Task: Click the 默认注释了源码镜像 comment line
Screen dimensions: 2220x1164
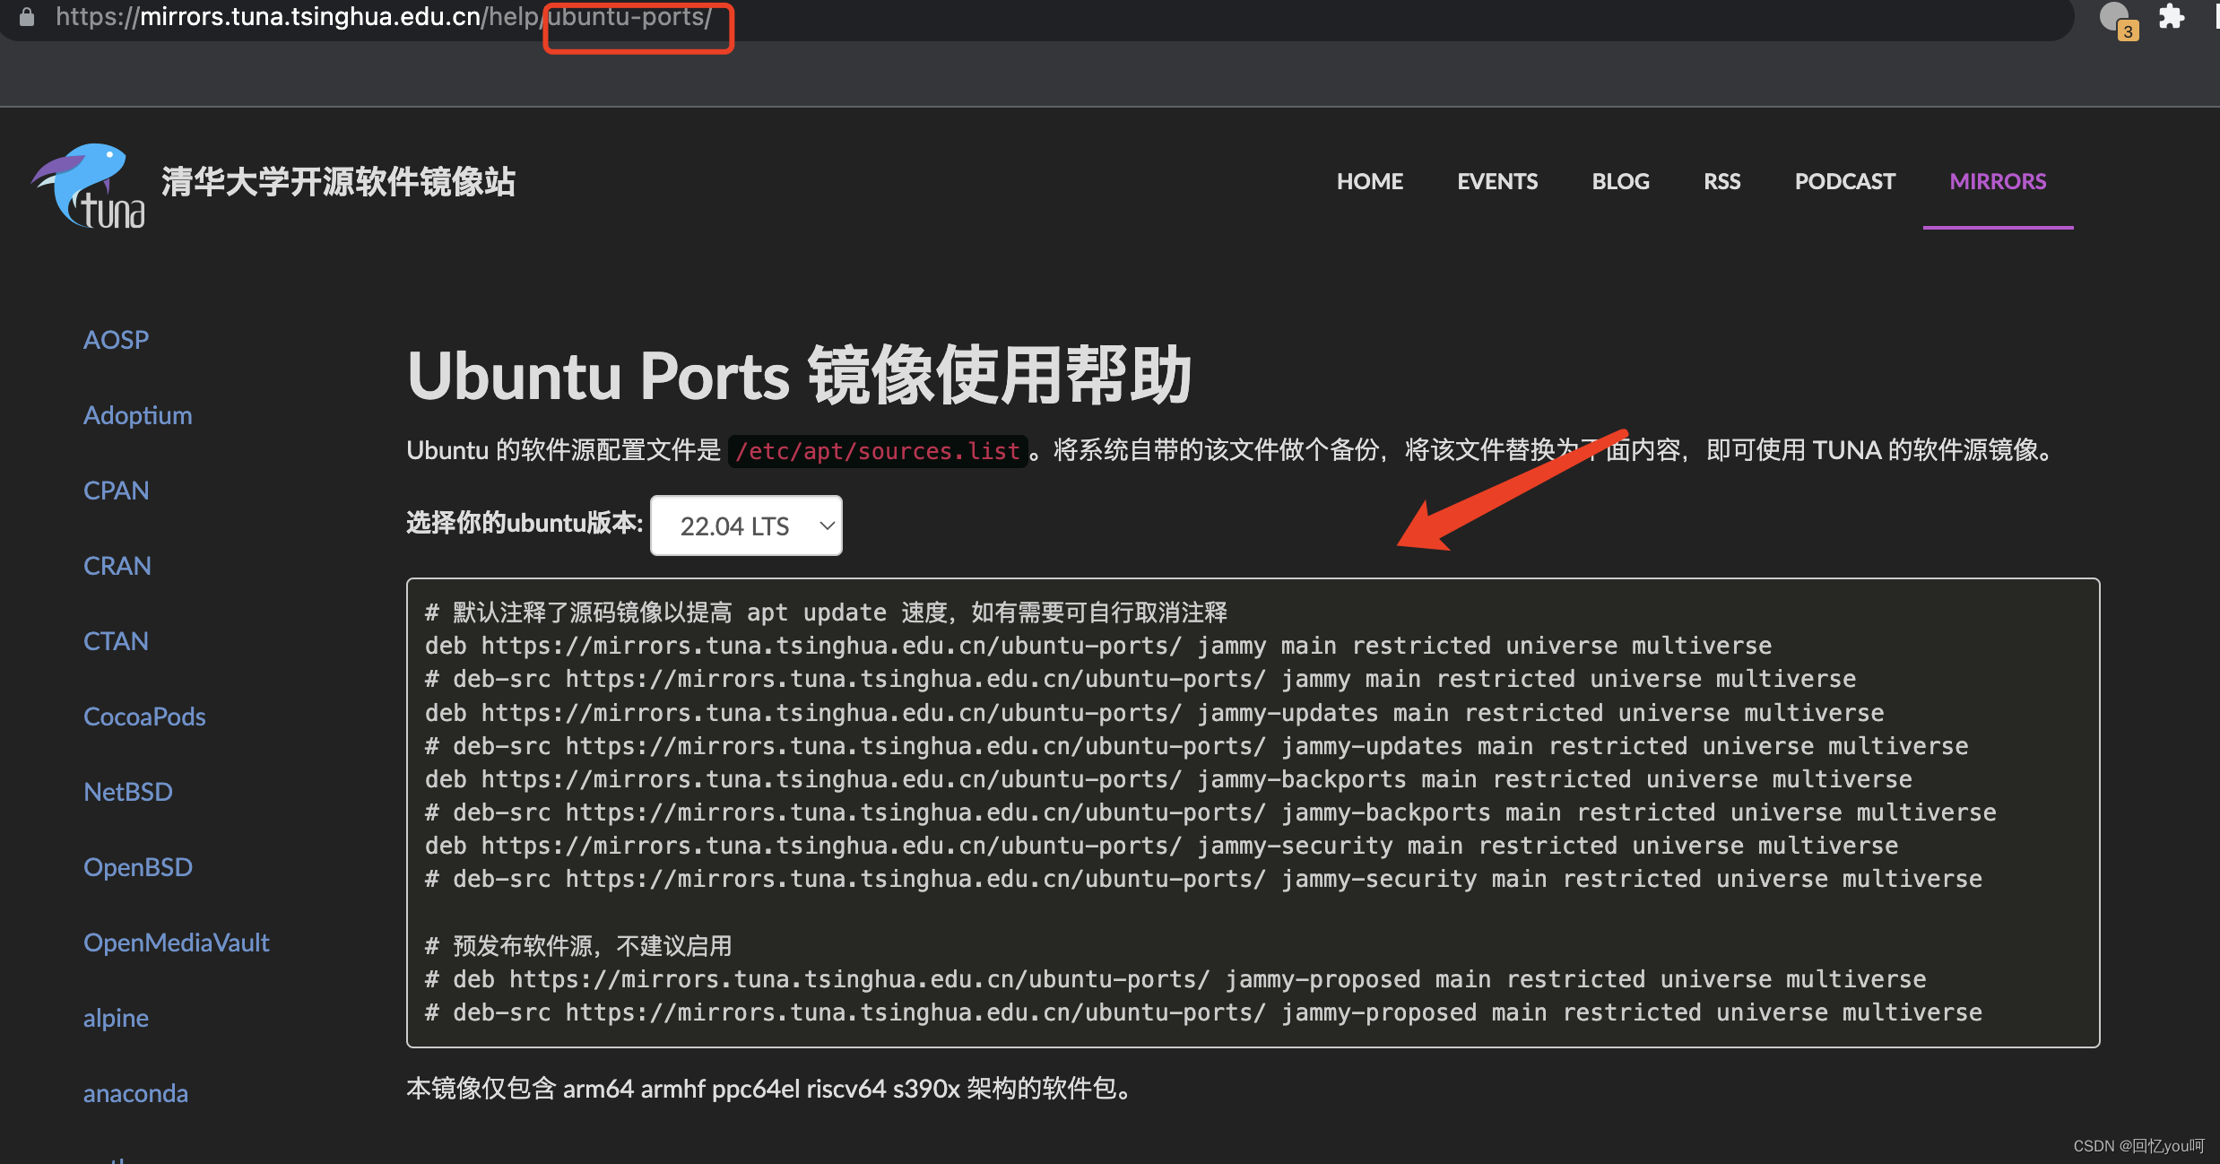Action: [826, 612]
